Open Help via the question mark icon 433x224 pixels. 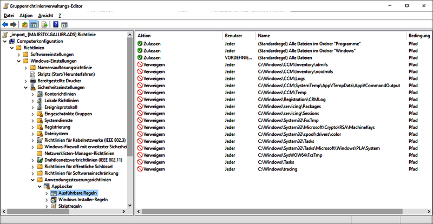(x=56, y=25)
